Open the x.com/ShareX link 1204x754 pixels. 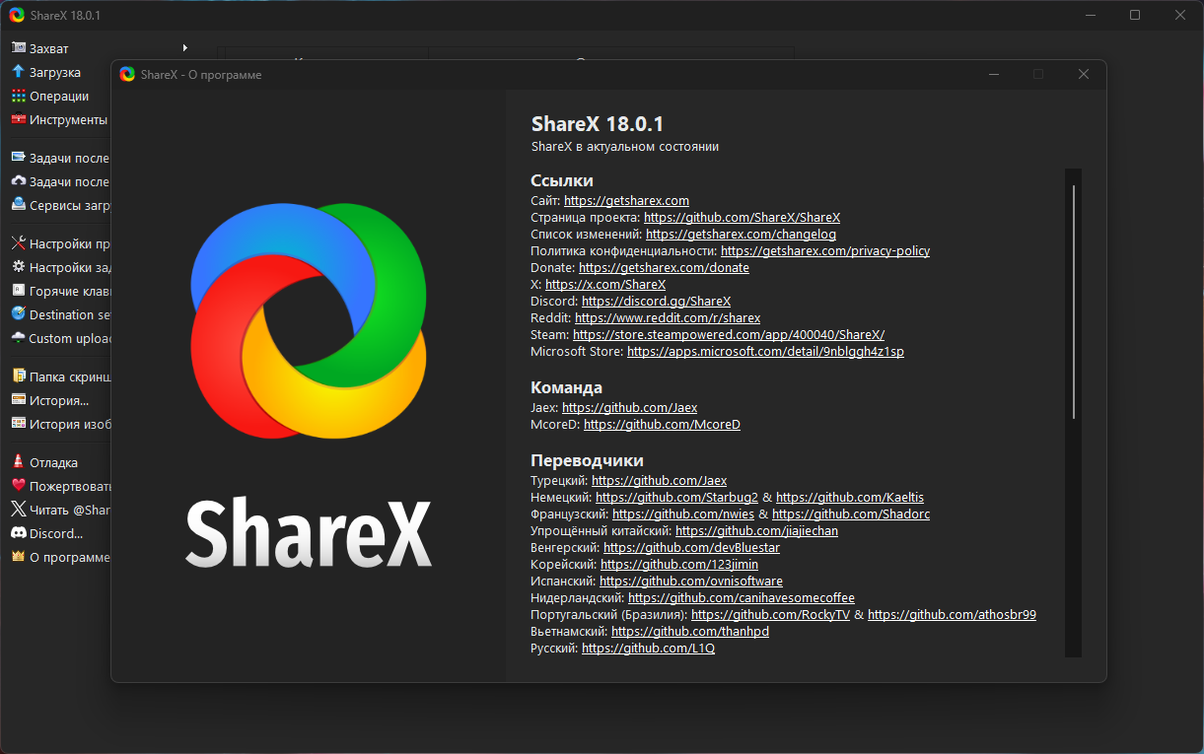pos(605,284)
